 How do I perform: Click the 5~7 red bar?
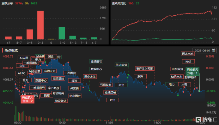tap(19, 38)
